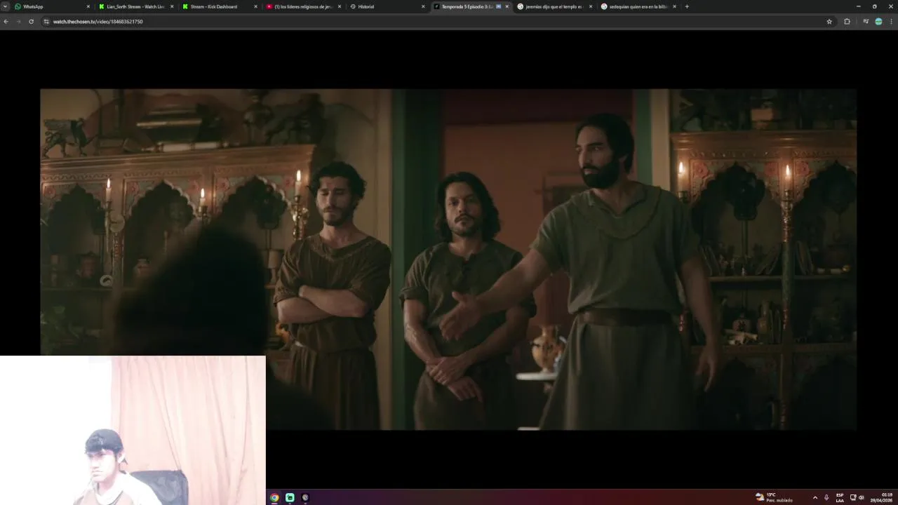Open network settings from the tray
Viewport: 898px width, 505px height.
(x=853, y=497)
